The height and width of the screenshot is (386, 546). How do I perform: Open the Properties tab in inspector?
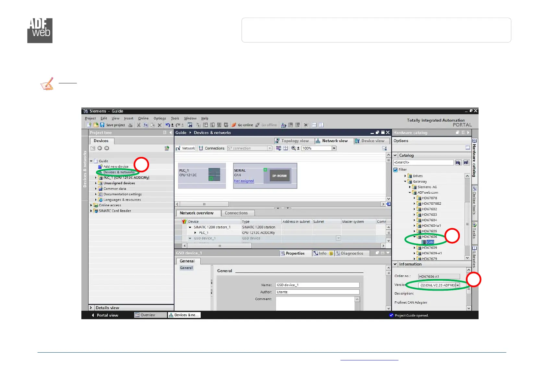[295, 253]
